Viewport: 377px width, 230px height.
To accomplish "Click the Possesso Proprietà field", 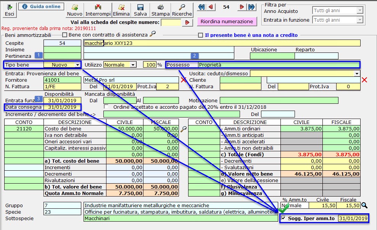I will (x=279, y=65).
